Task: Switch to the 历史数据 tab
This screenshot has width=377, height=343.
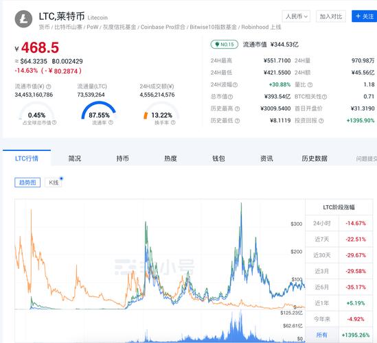Action: [x=315, y=158]
